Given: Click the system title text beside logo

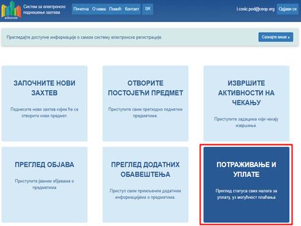Looking at the screenshot, I should (x=44, y=9).
